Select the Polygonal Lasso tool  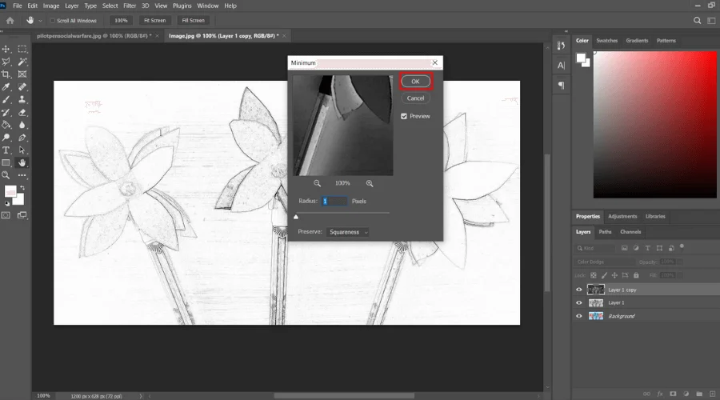click(6, 62)
